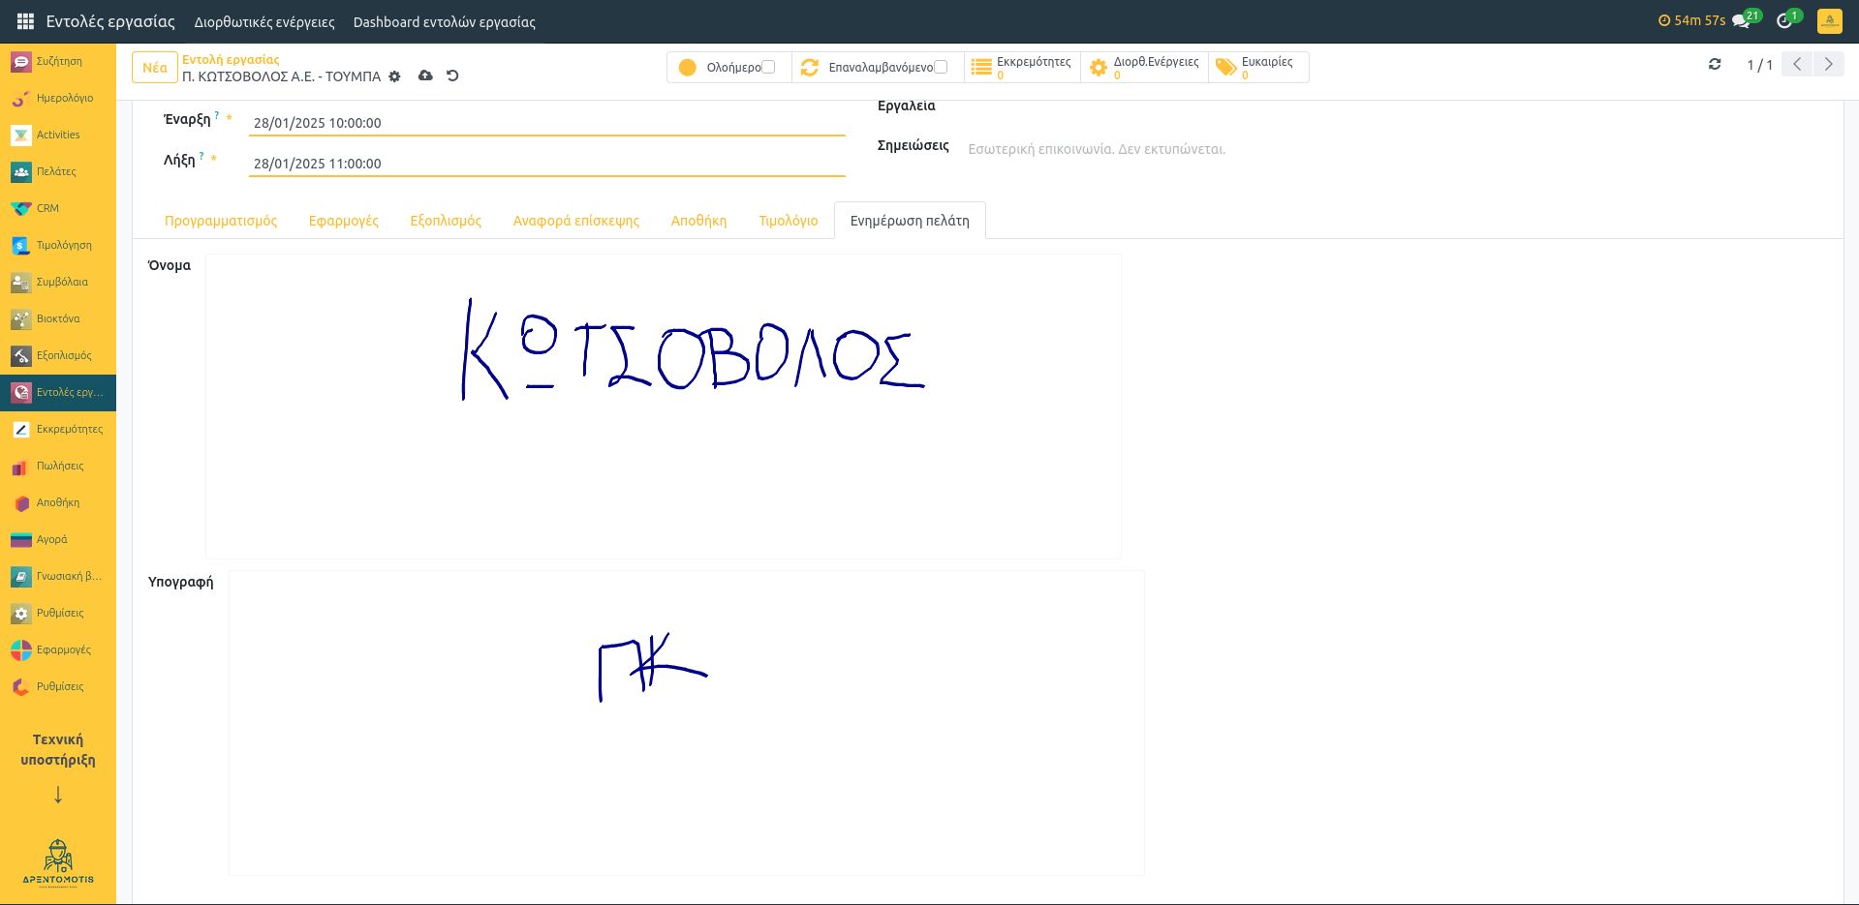Select Ενημέρωση πελάτη tab
Screen dimensions: 1859x905
(910, 221)
